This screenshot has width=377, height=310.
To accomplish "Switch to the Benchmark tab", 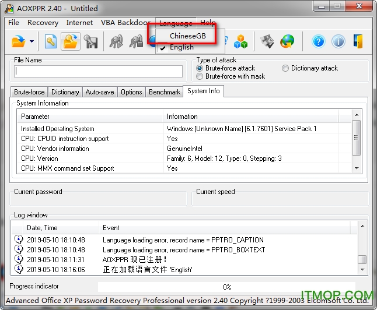I will [165, 92].
